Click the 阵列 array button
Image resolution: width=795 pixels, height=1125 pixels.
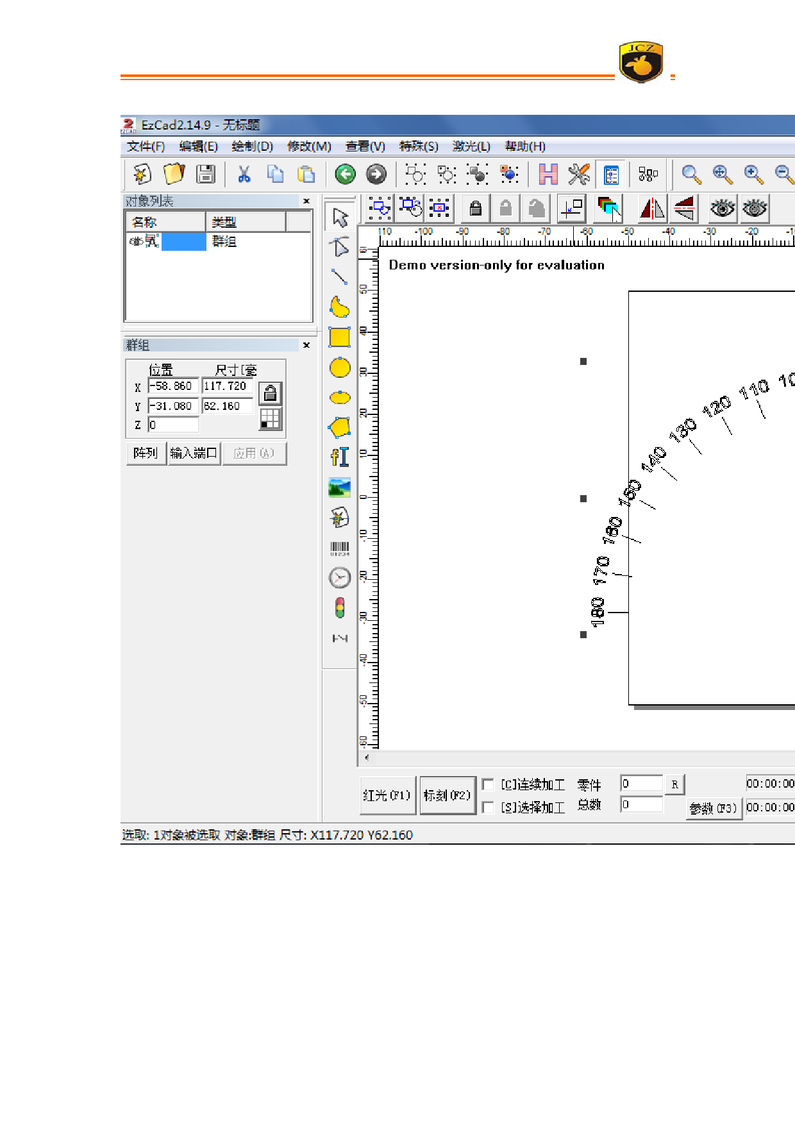point(146,453)
